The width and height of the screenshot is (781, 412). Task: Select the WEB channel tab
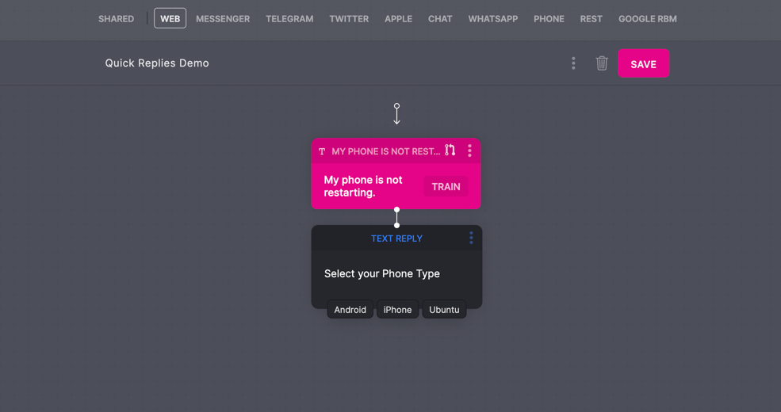click(x=170, y=18)
